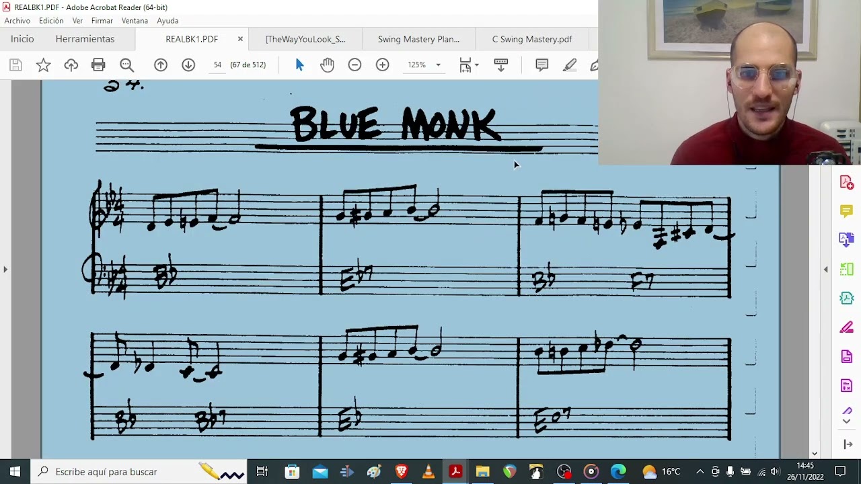This screenshot has height=484, width=861.
Task: Open Microsoft Store from the taskbar
Action: [x=292, y=471]
